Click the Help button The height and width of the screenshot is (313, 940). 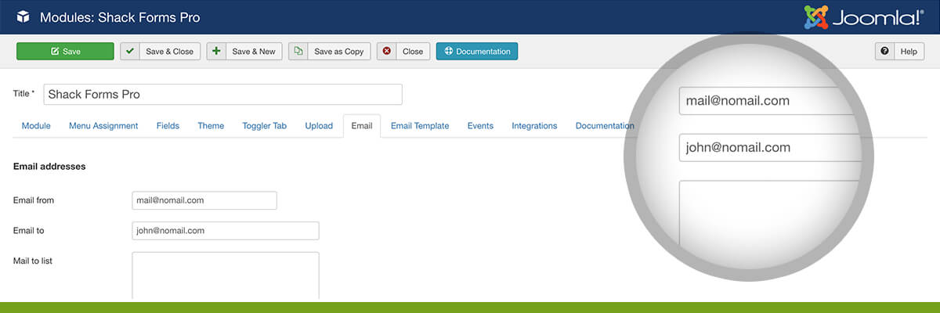coord(899,52)
